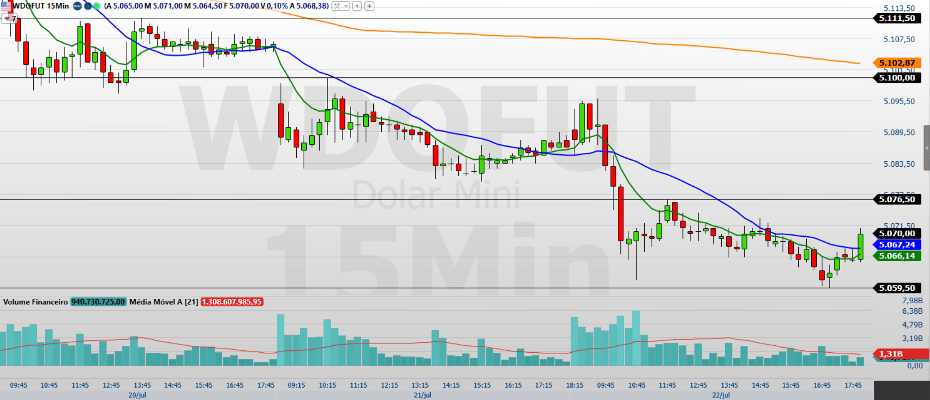Click the green 5.066,14 moving average label
This screenshot has height=400, width=930.
tap(897, 256)
